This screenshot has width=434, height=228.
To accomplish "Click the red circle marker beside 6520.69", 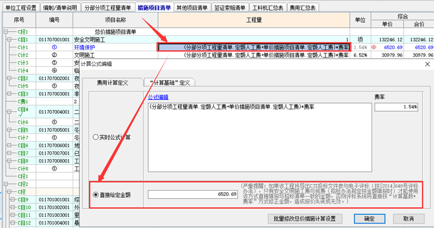I will (x=373, y=47).
